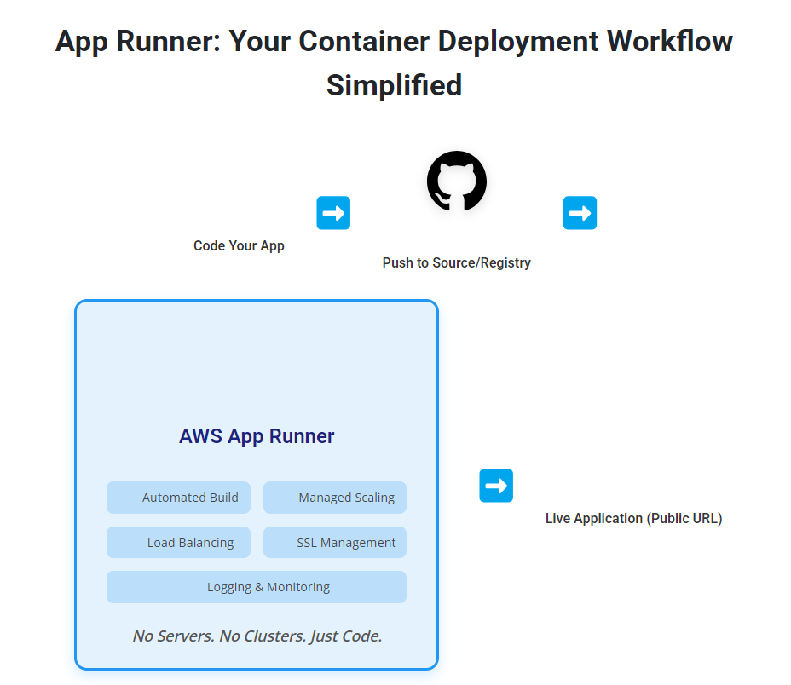Viewport: 791px width, 685px height.
Task: Select the Managed Scaling feature chip
Action: pyautogui.click(x=335, y=498)
